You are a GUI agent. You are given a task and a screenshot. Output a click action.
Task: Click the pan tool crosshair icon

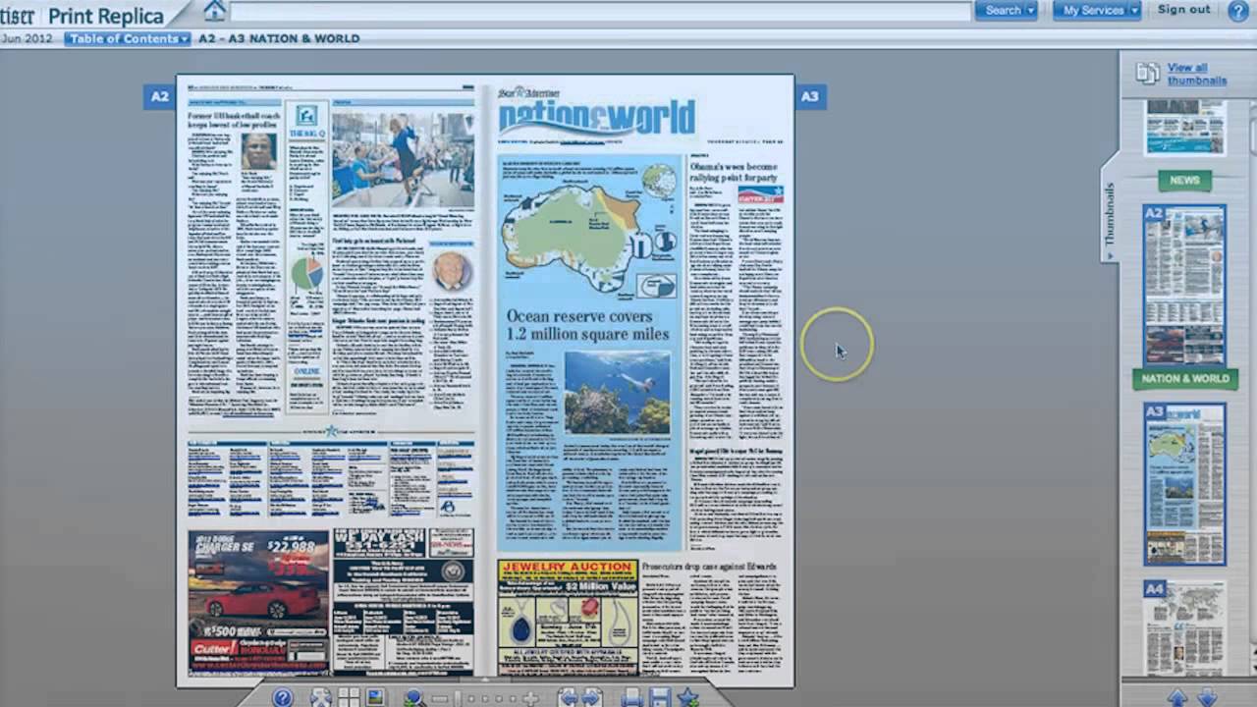point(531,697)
